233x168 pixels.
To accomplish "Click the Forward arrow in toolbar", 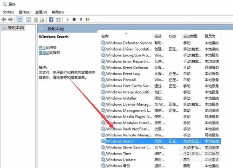I will 11,19.
